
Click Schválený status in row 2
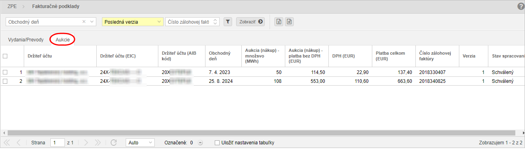tap(503, 81)
